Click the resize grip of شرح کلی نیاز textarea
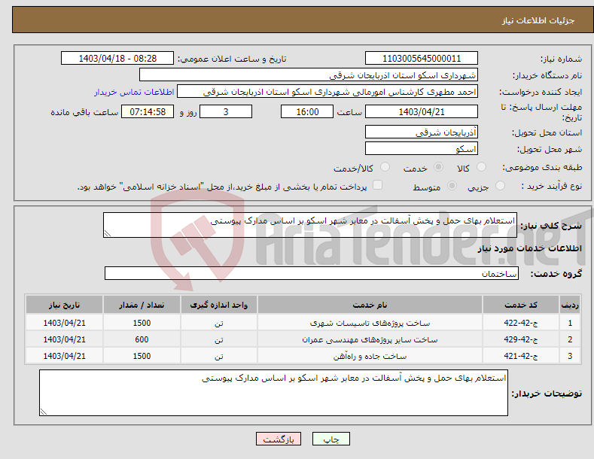This screenshot has width=594, height=459. click(107, 234)
